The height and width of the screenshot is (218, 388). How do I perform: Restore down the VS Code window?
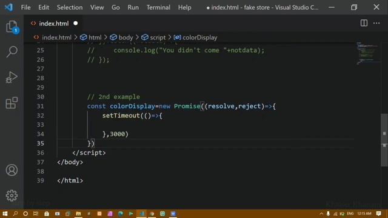354,7
